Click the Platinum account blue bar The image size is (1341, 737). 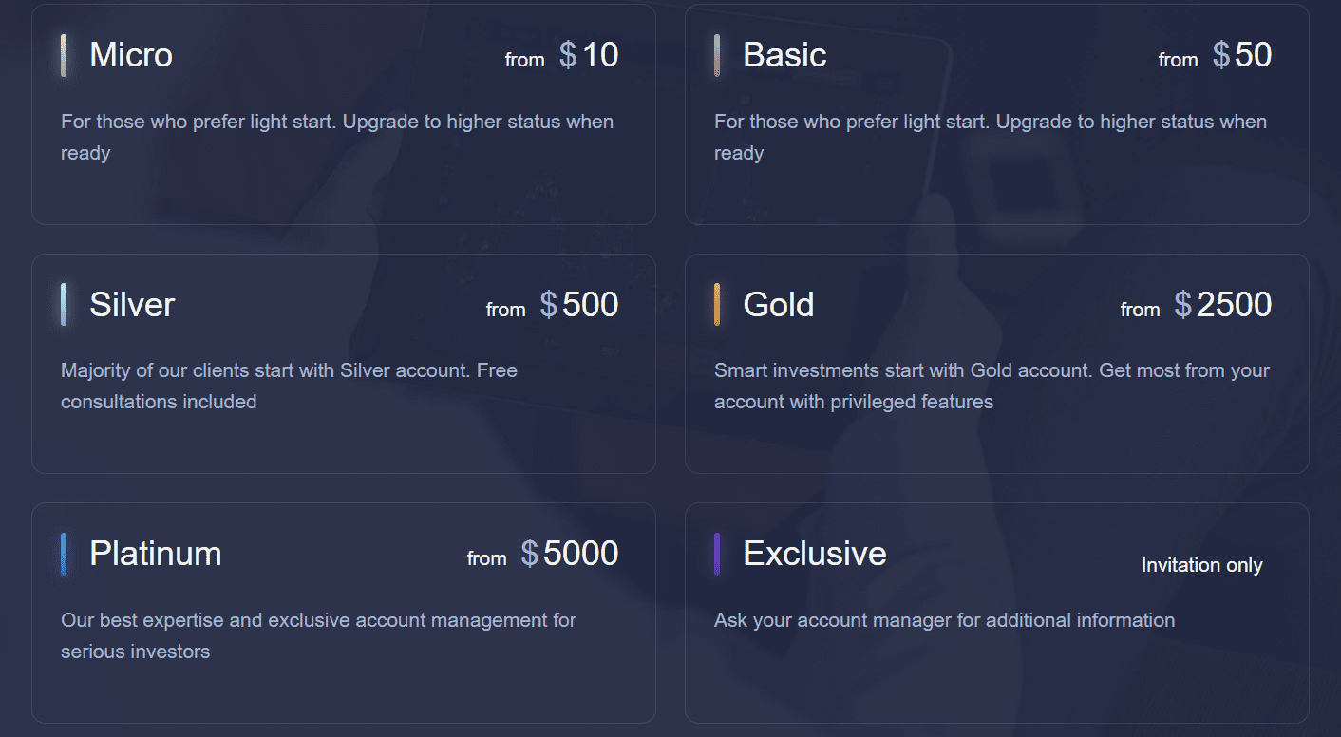[64, 554]
